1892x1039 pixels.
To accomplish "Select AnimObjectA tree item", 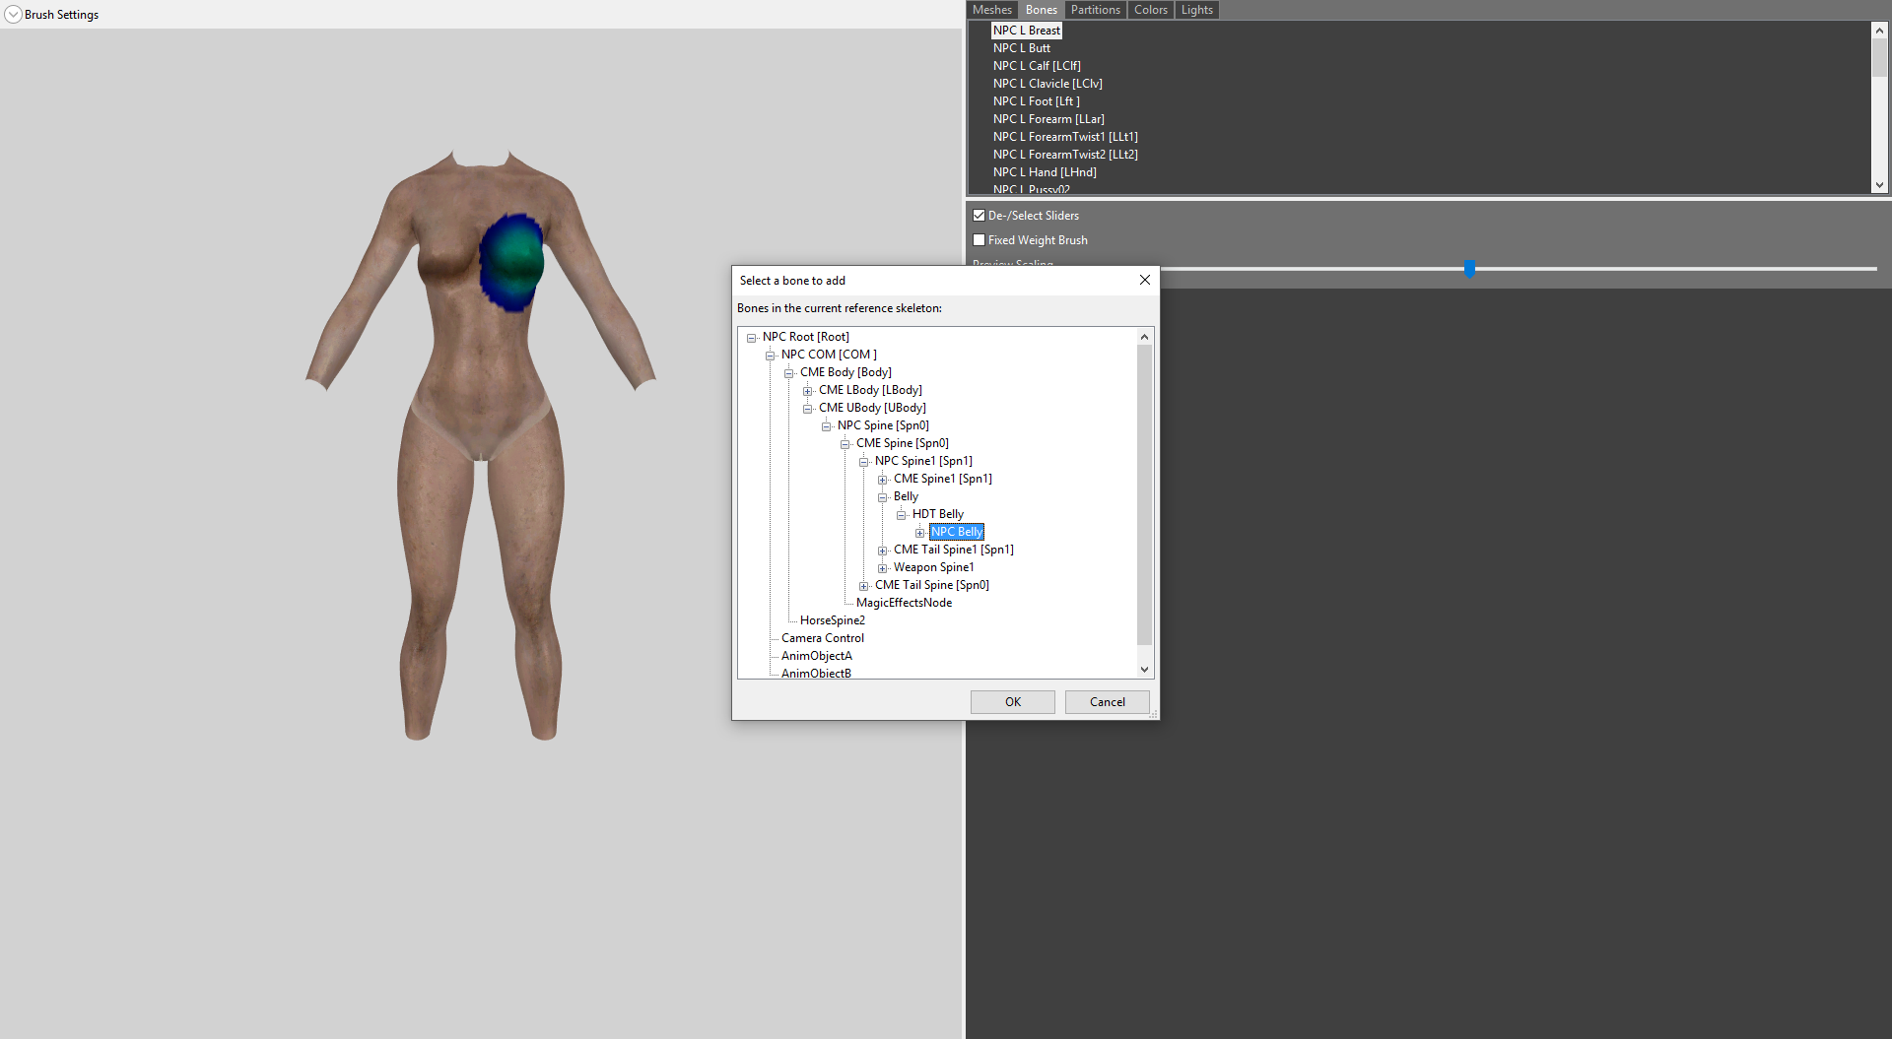I will pyautogui.click(x=816, y=656).
